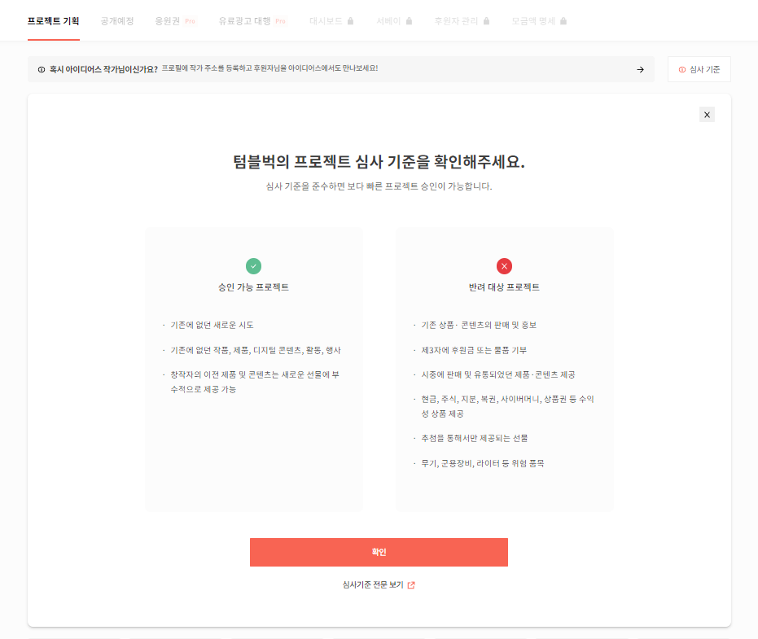The image size is (758, 639).
Task: Click the Pro badge next to 응원권
Action: tap(190, 21)
